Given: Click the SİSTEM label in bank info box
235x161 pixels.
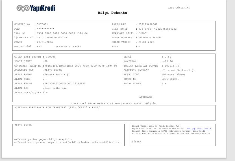Looking at the screenshot, I should click(x=137, y=142).
